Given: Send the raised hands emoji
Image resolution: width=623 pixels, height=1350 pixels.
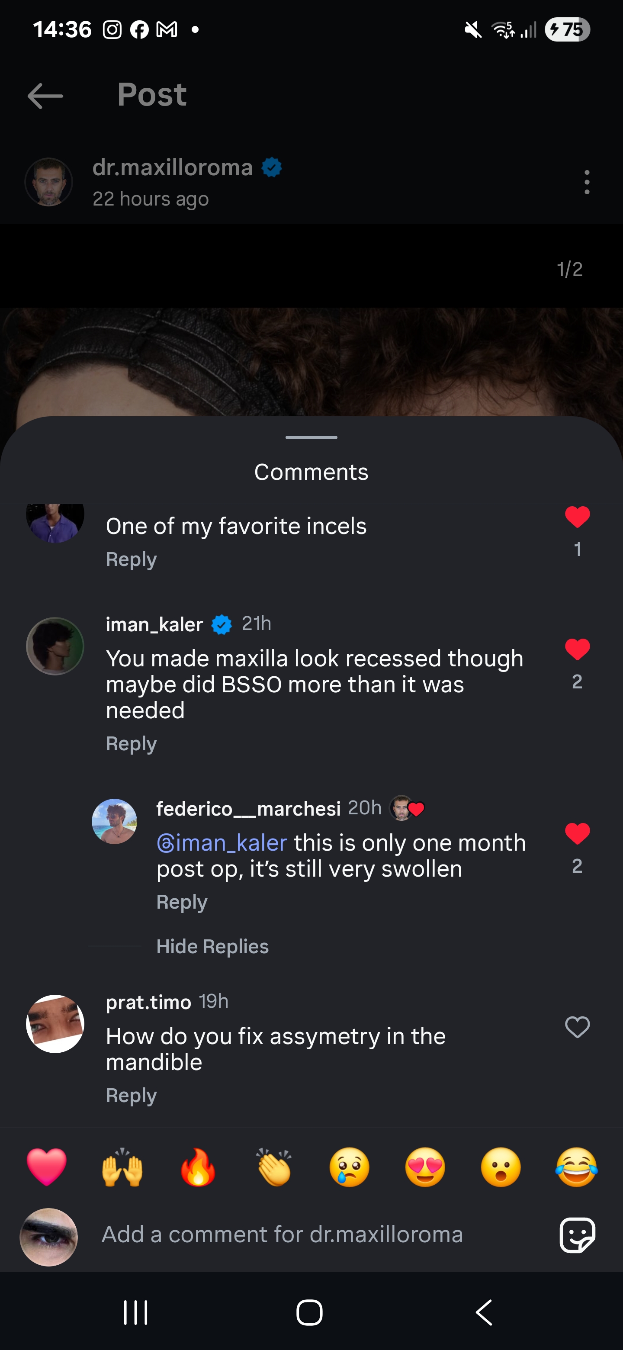Looking at the screenshot, I should (x=122, y=1168).
